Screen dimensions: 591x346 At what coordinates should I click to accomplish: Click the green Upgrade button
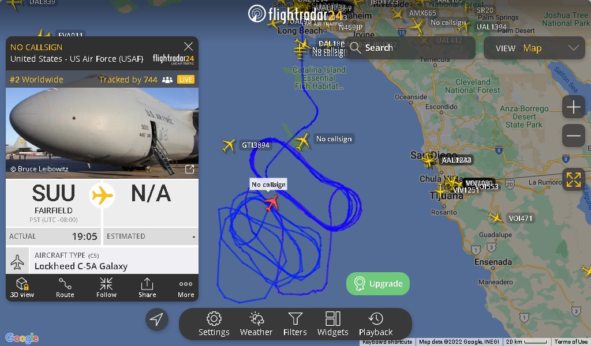(x=378, y=284)
